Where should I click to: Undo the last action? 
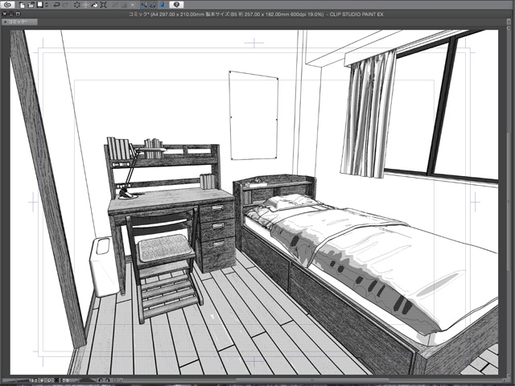tap(56, 5)
